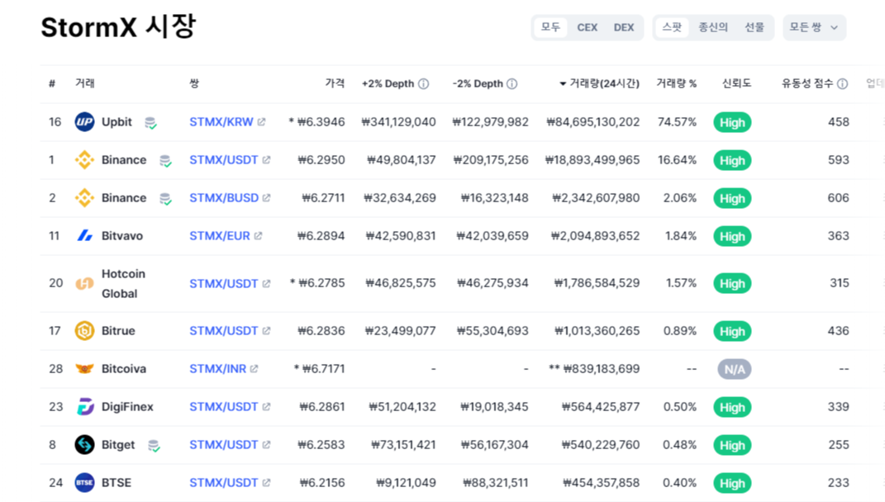Click the Bitcoiva exchange name
This screenshot has height=502, width=885.
pos(124,369)
